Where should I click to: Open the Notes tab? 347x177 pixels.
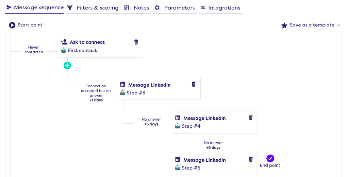[x=136, y=8]
